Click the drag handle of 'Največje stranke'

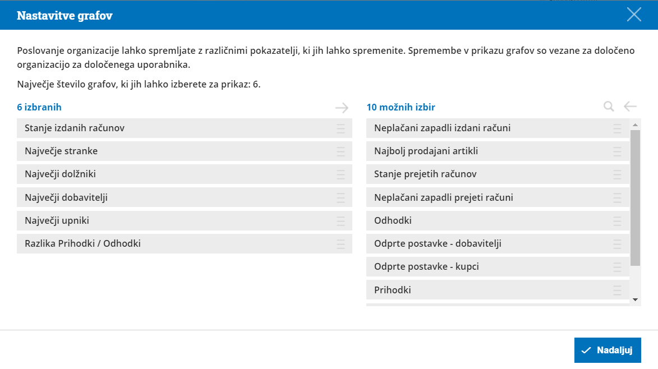(340, 151)
